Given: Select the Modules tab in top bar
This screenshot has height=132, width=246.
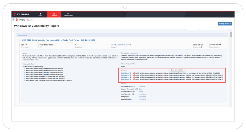Looking at the screenshot, I should coord(54,14).
